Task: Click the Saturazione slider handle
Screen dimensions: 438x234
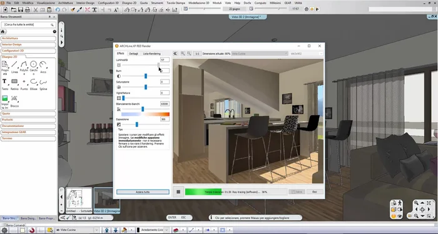Action: point(146,87)
